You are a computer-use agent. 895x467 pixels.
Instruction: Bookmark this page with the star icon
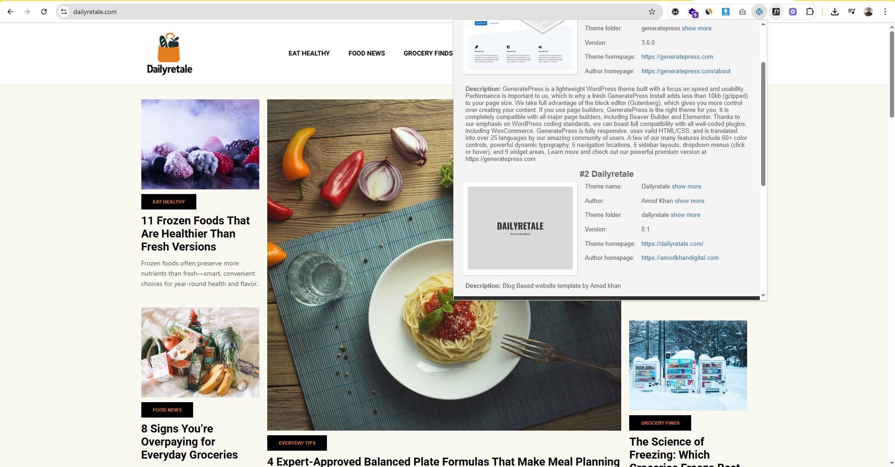coord(652,12)
